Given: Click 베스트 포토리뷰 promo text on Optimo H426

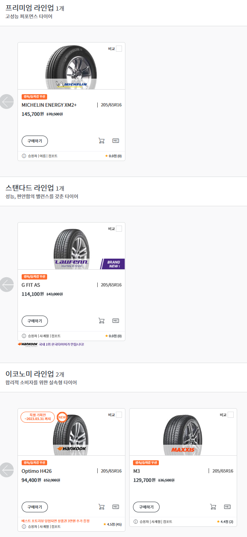Looking at the screenshot, I should point(55,521).
